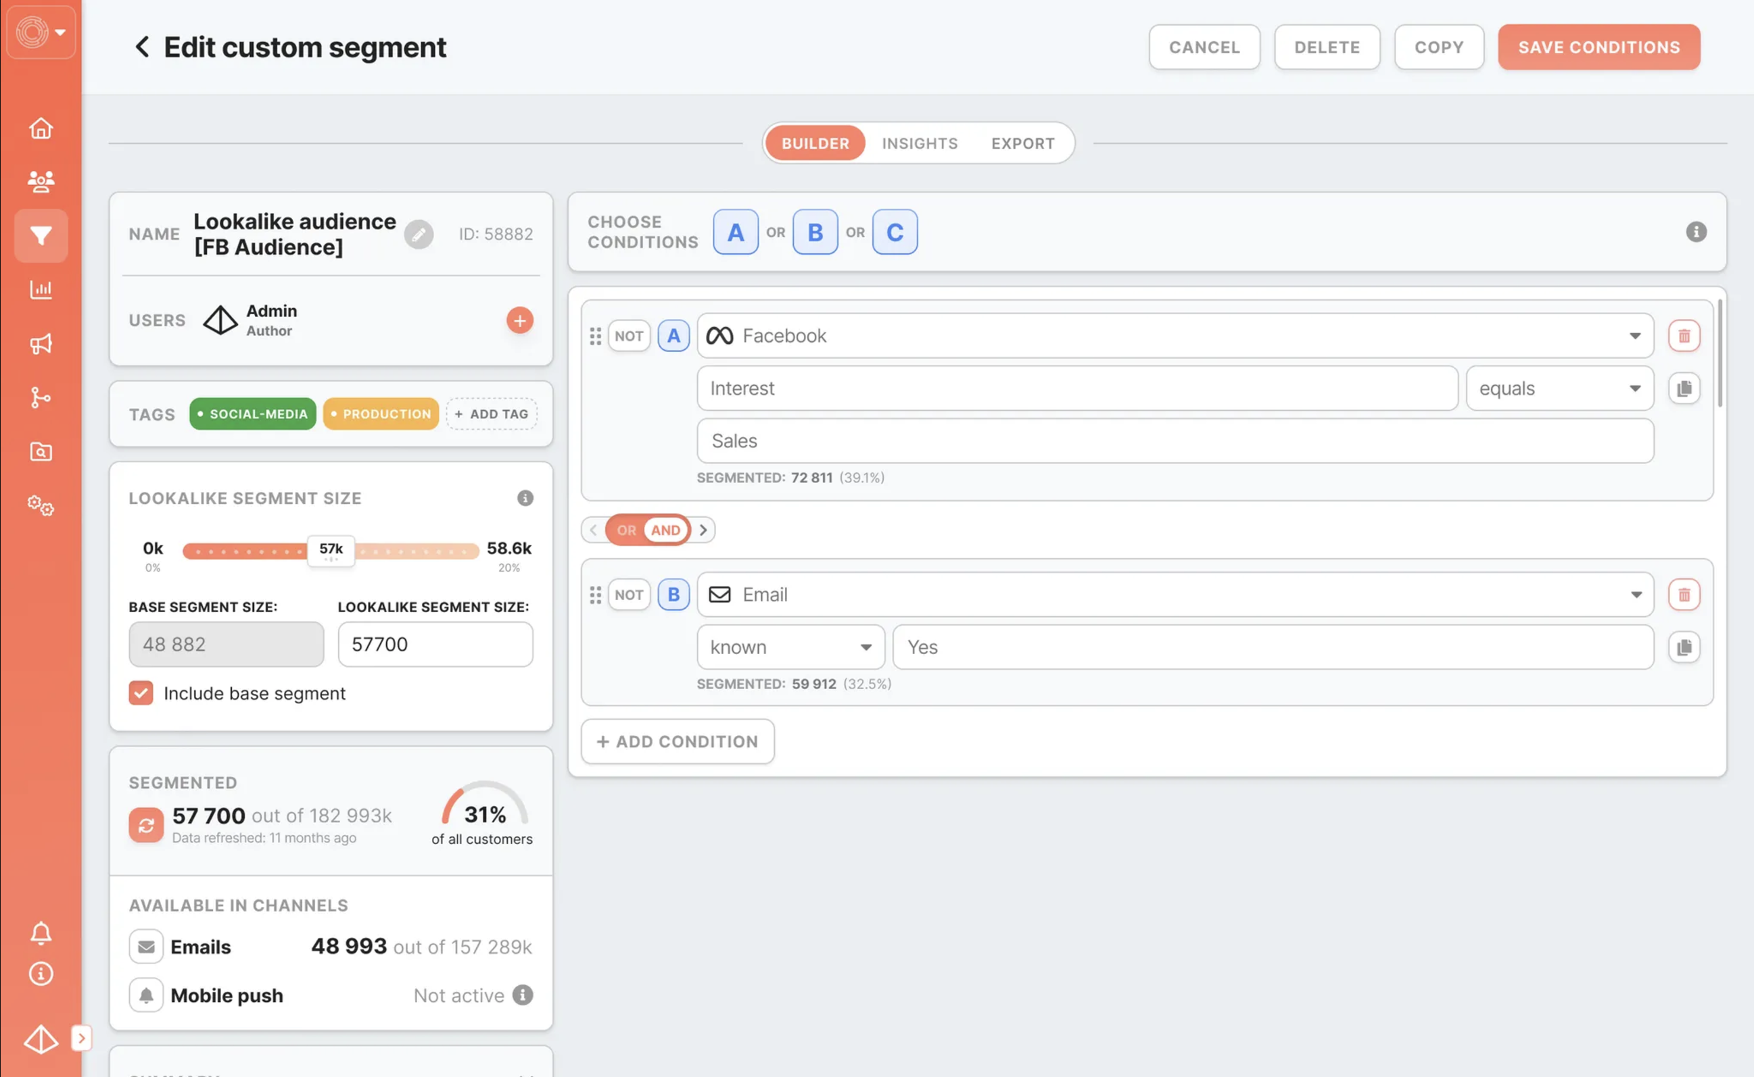Viewport: 1754px width, 1077px height.
Task: Open notifications via the bell icon
Action: [x=41, y=933]
